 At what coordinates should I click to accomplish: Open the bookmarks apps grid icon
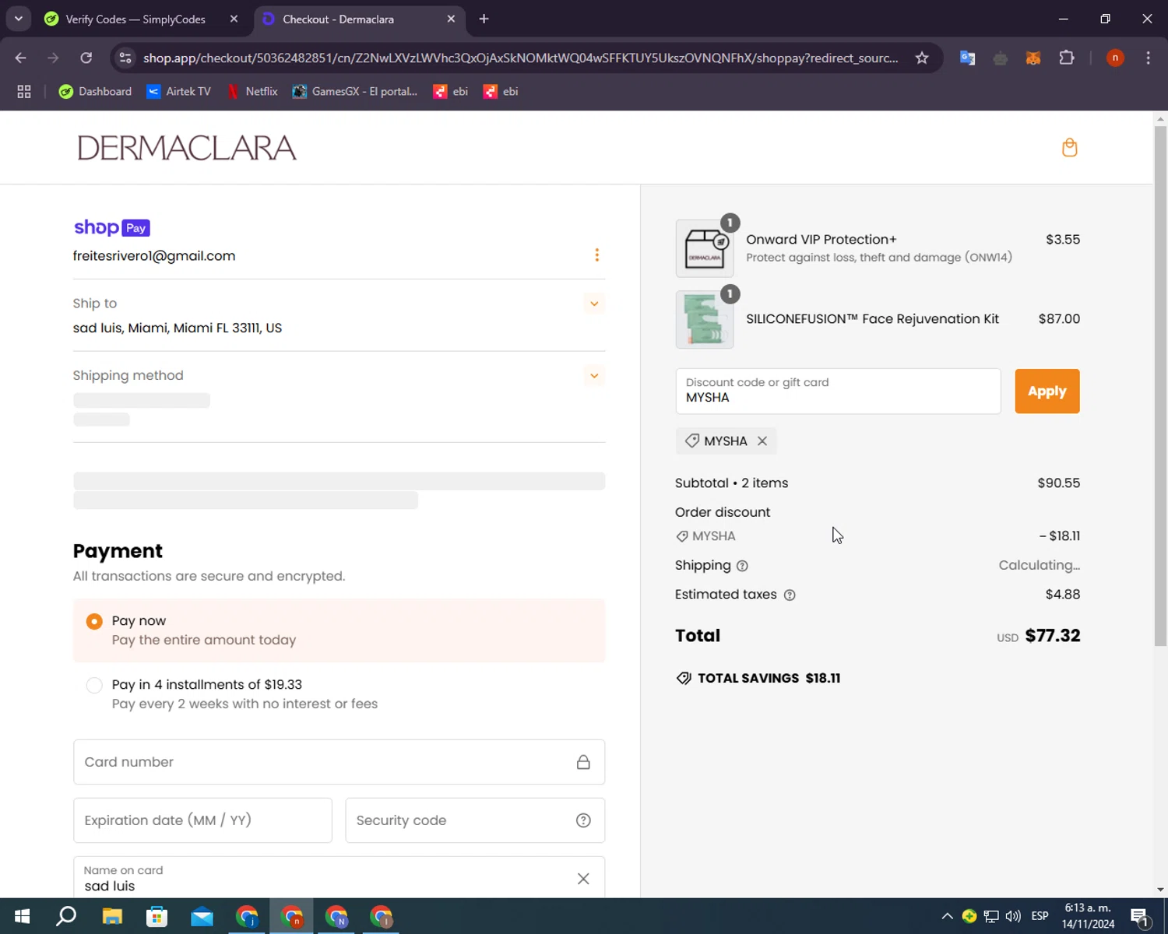point(24,91)
